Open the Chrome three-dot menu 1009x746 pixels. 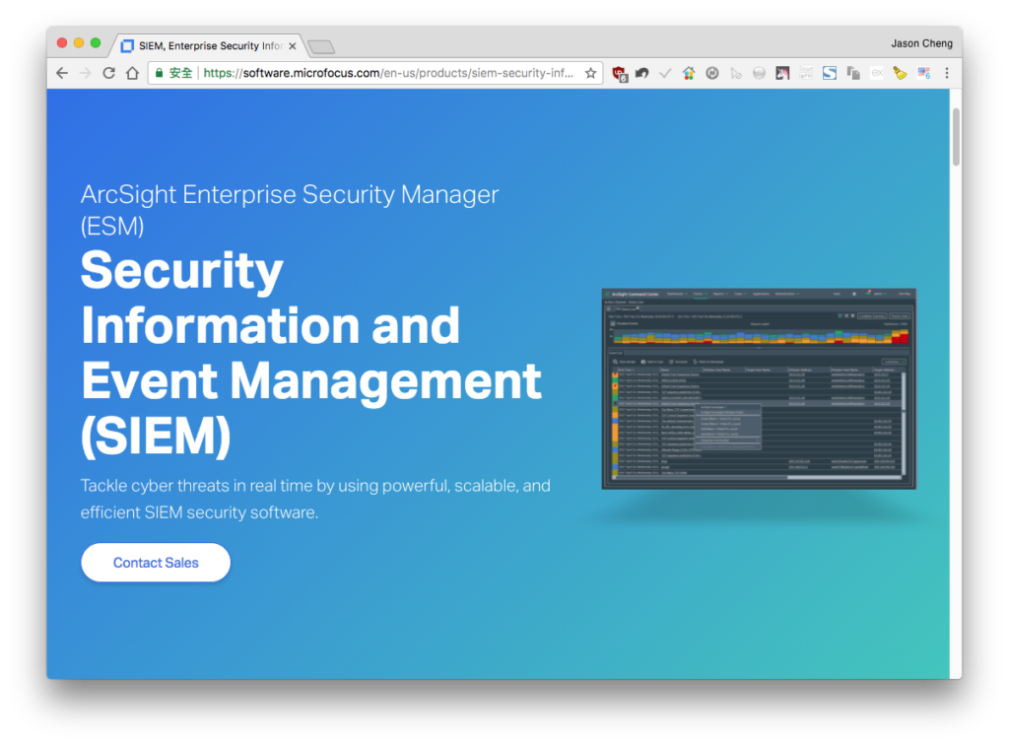pos(947,73)
